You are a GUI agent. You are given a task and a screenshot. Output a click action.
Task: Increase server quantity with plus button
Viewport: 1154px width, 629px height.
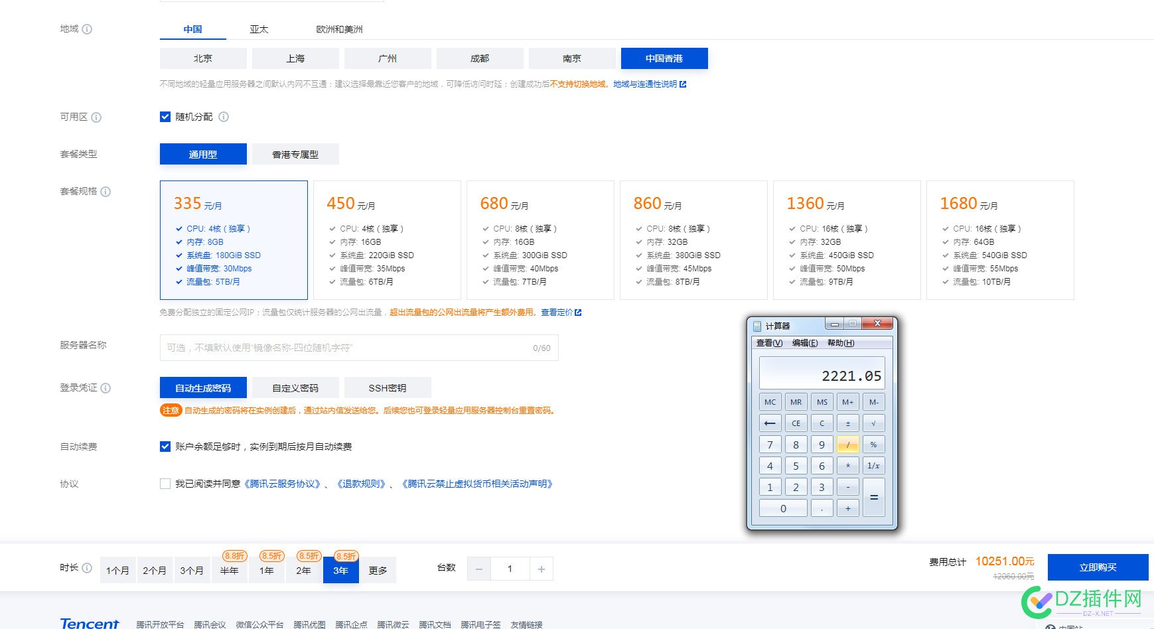(x=541, y=569)
